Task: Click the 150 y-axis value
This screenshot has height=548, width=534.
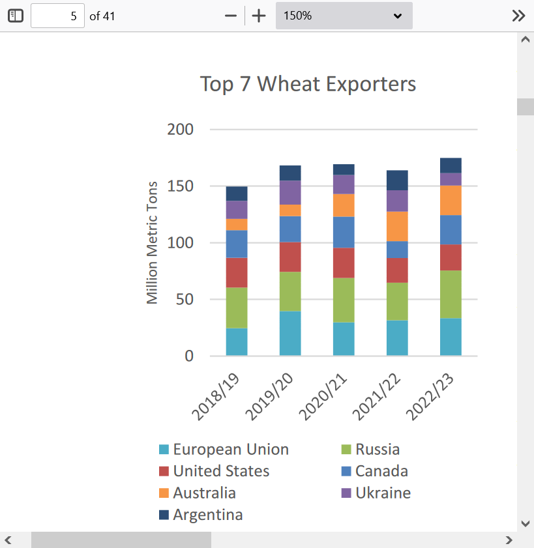Action: pos(180,186)
